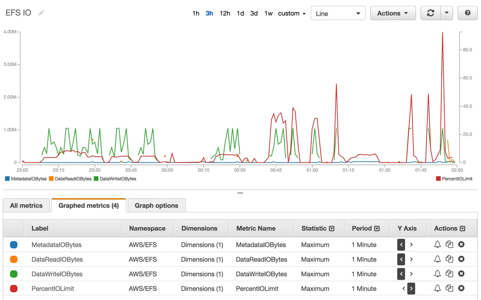
Task: Open the Graph options tab
Action: pos(156,205)
